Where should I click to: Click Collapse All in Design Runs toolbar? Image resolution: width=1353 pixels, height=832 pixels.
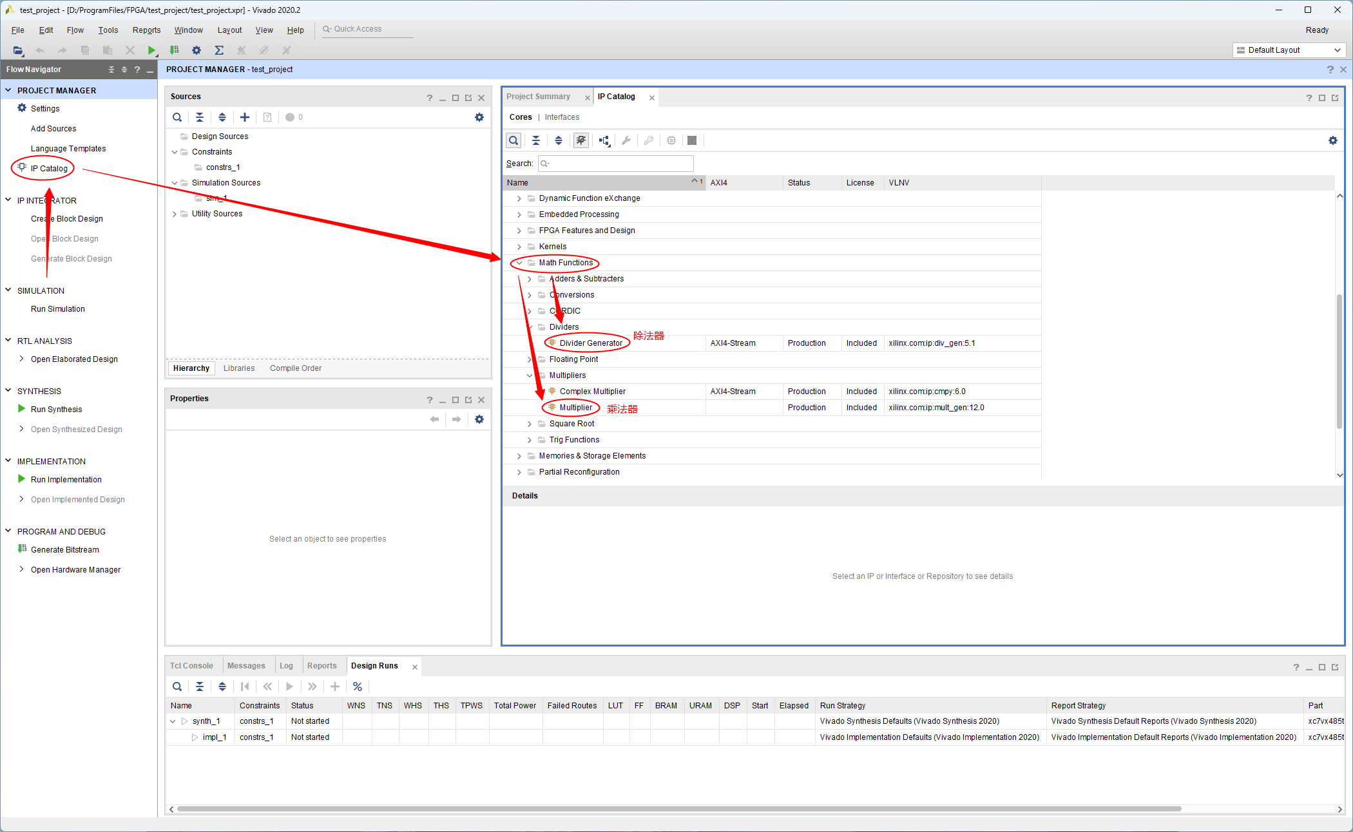(200, 686)
